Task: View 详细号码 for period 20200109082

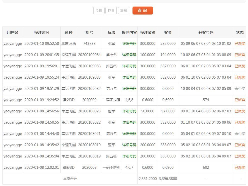Action: coord(129,89)
